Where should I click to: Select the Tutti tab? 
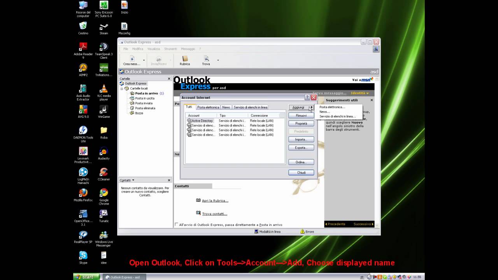189,107
